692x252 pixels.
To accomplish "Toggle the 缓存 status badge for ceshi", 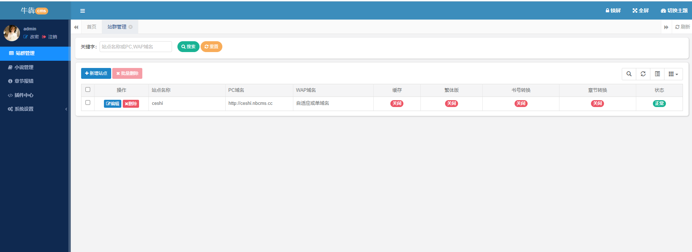I will point(397,103).
